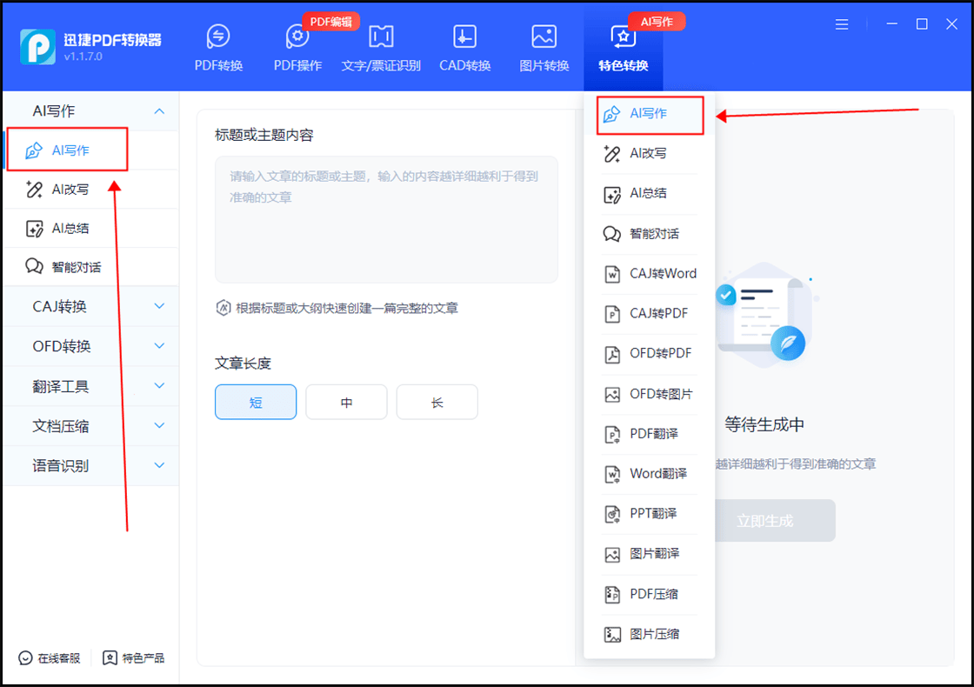This screenshot has width=974, height=687.
Task: Click the 等待生成中 illustration image
Action: coord(764,315)
